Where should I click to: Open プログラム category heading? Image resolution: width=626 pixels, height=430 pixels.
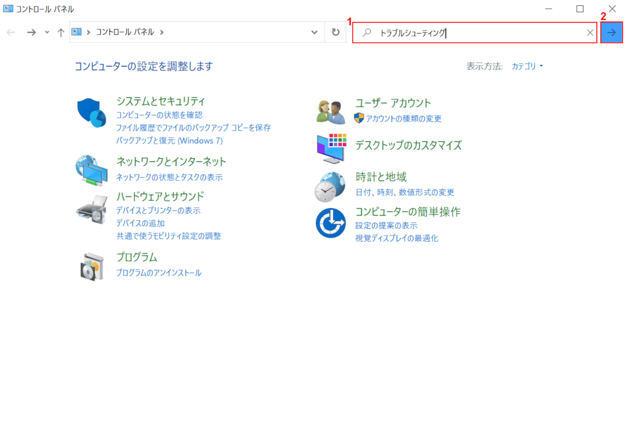137,257
